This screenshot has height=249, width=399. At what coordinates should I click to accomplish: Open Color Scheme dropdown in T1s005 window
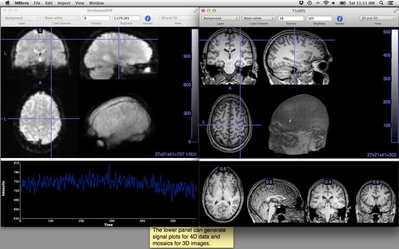click(258, 19)
